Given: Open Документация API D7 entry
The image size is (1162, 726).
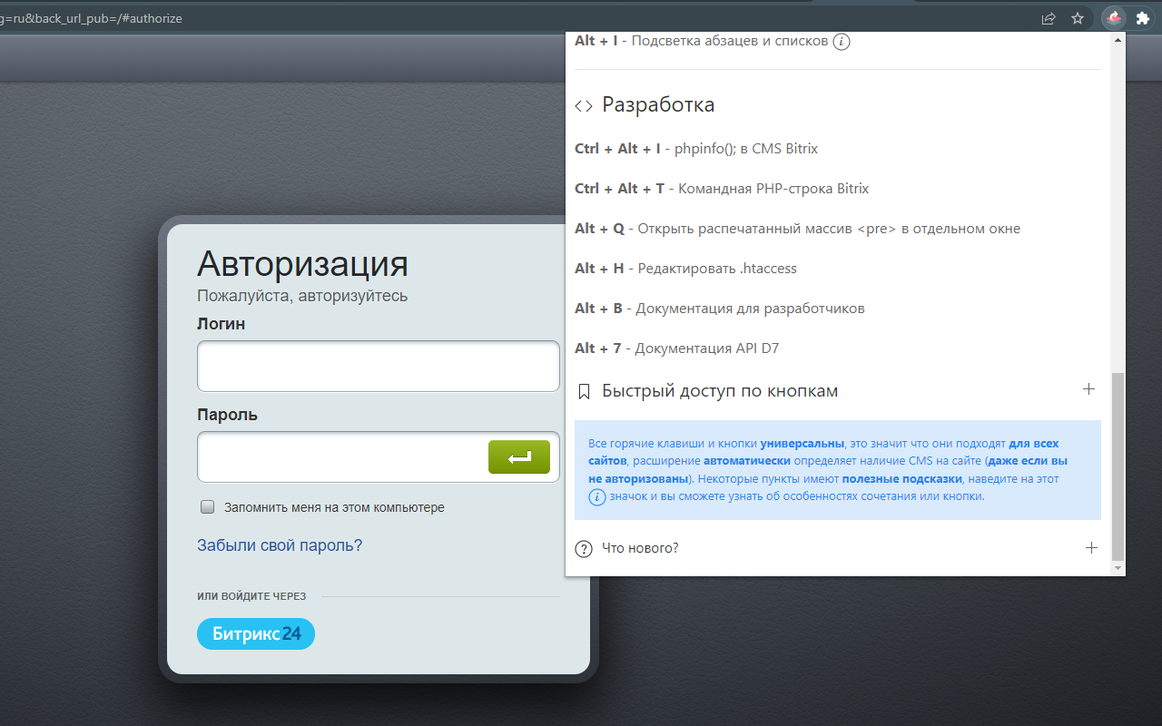Looking at the screenshot, I should (706, 348).
